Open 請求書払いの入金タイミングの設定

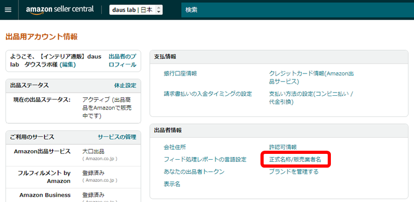[x=208, y=94]
